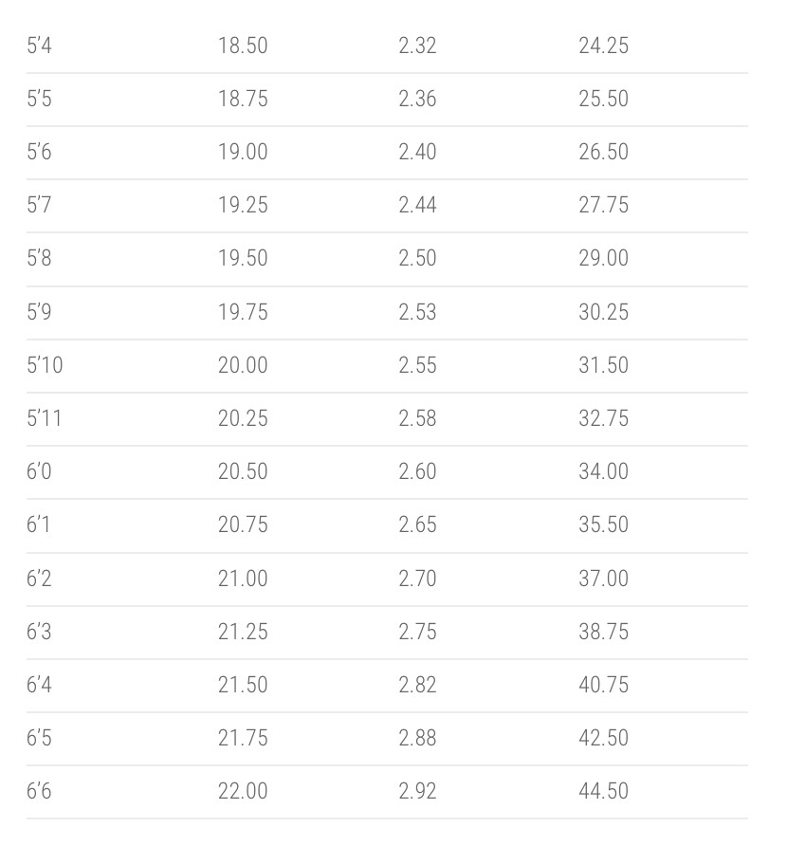The width and height of the screenshot is (787, 846).
Task: Click the 21.00 value for height 6'2
Action: coord(243,579)
